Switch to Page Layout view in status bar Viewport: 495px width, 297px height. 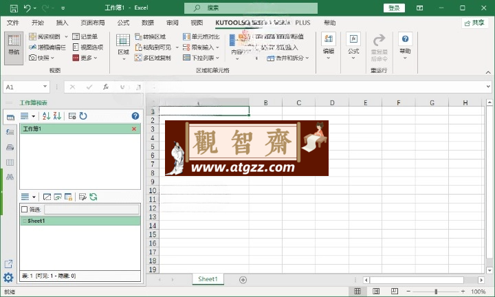(x=376, y=291)
